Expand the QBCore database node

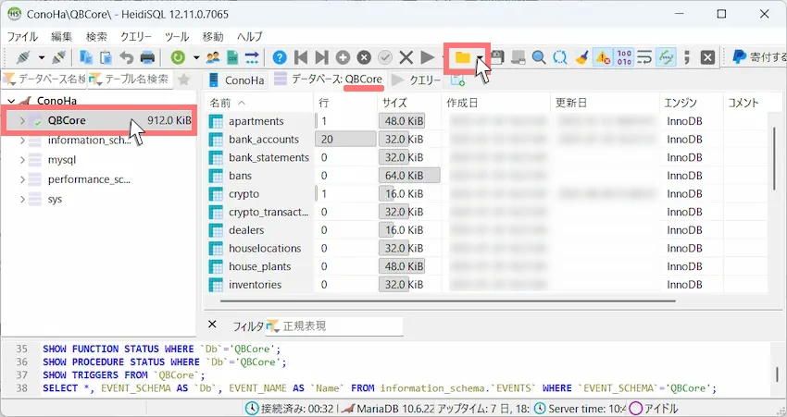(x=22, y=120)
